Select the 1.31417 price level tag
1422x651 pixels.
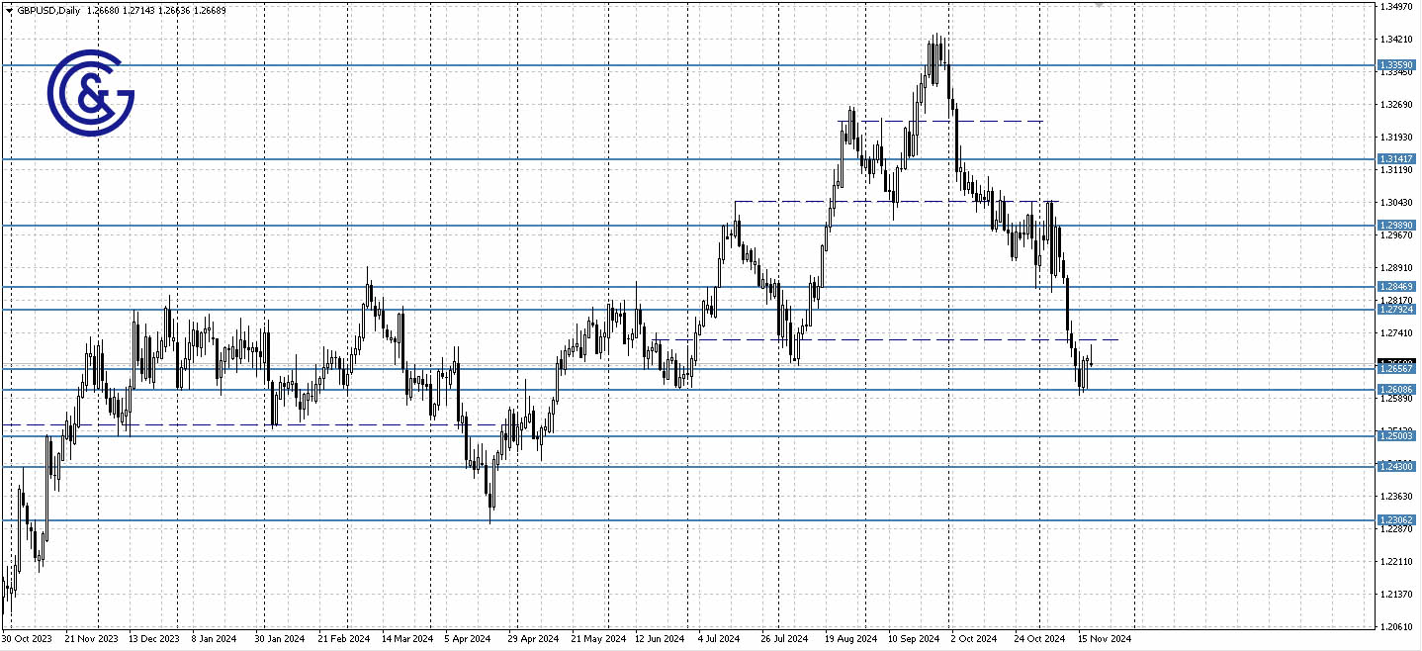[x=1397, y=158]
